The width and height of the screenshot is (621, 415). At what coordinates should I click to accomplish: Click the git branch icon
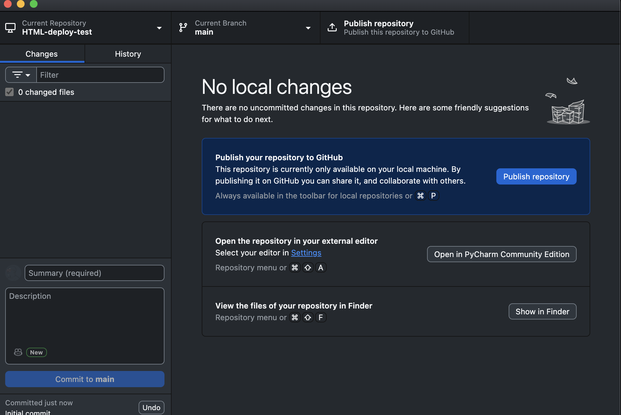point(183,28)
